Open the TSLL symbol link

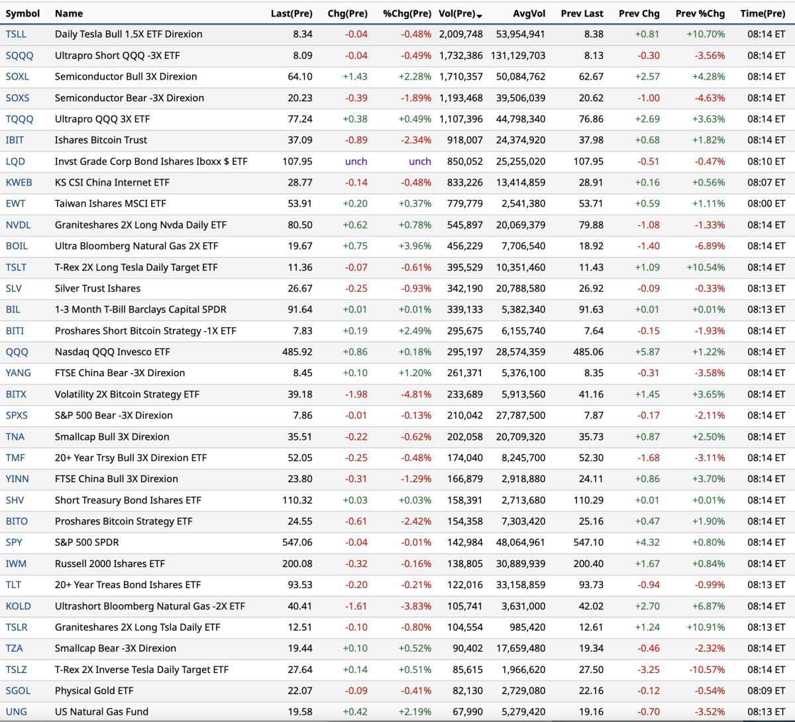click(16, 34)
